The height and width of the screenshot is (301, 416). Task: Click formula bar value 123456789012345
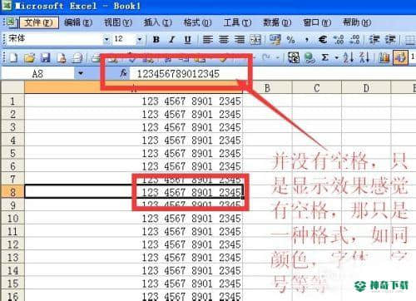(178, 74)
